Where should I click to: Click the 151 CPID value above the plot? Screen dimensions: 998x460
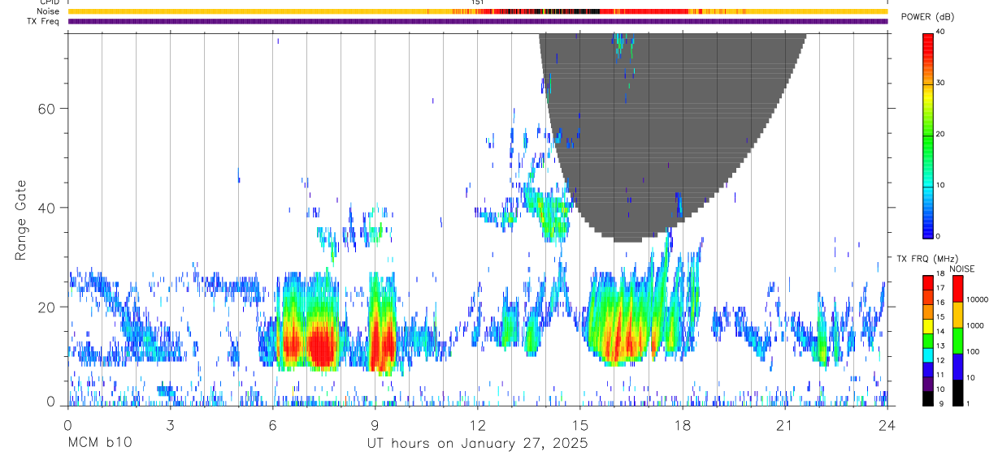pos(477,2)
